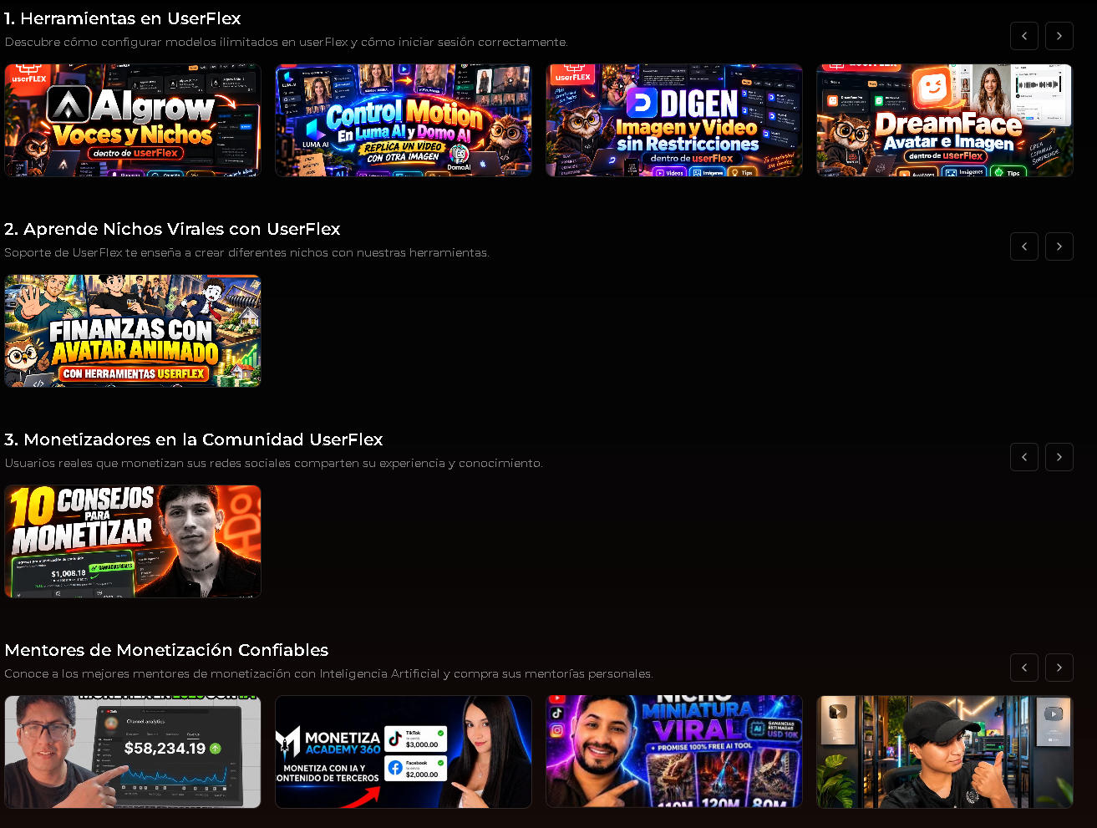Image resolution: width=1097 pixels, height=828 pixels.
Task: Go to previous Herramientas en UserFlex items
Action: tap(1024, 36)
